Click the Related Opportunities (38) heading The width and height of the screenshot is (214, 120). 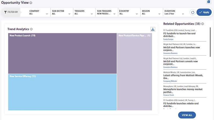[182, 24]
